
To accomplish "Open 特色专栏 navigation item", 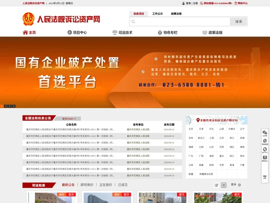I will pyautogui.click(x=168, y=32).
